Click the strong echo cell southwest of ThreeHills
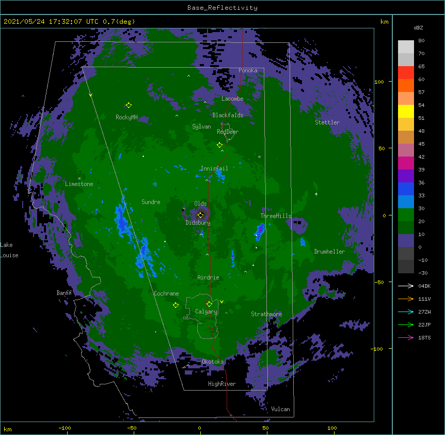This screenshot has height=435, width=445. (260, 231)
